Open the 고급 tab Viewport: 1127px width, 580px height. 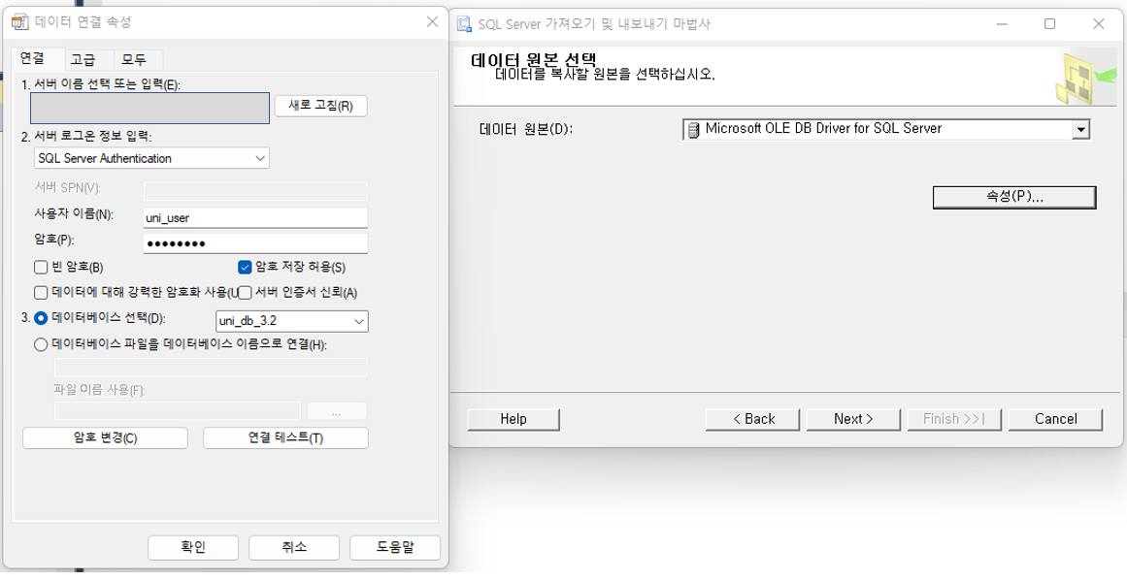click(x=83, y=59)
